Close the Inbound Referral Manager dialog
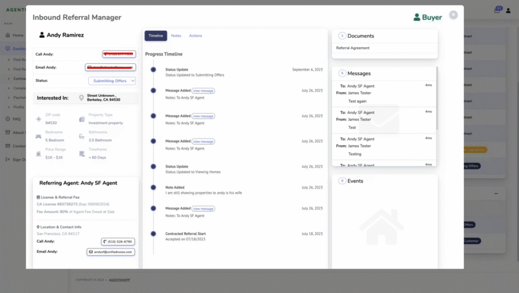Viewport: 519px width, 293px height. [x=453, y=15]
